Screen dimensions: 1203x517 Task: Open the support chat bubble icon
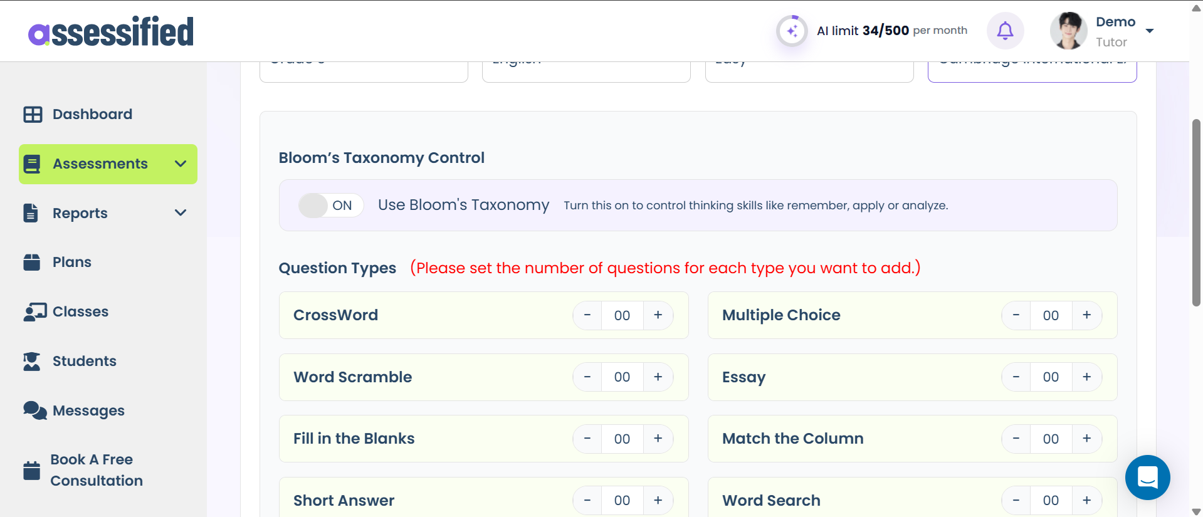[1147, 478]
